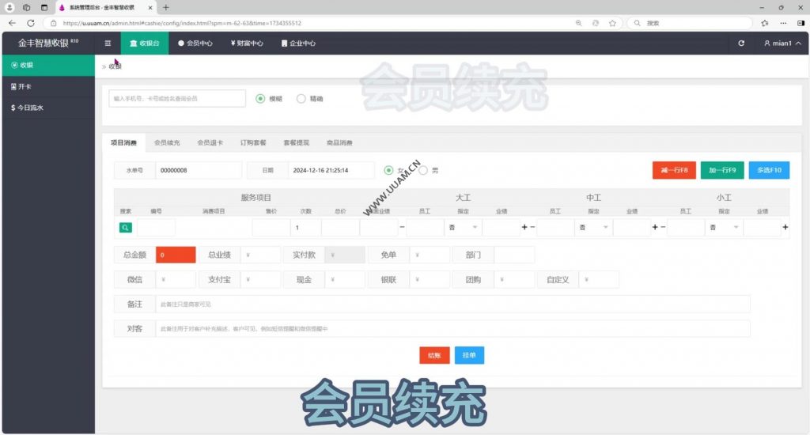Click the blue 挂单 button

coord(469,355)
